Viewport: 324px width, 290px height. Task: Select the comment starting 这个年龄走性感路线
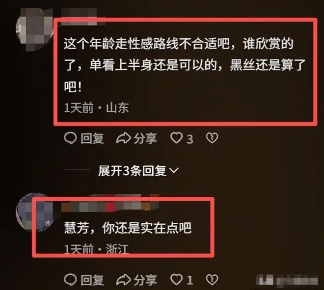pyautogui.click(x=185, y=65)
